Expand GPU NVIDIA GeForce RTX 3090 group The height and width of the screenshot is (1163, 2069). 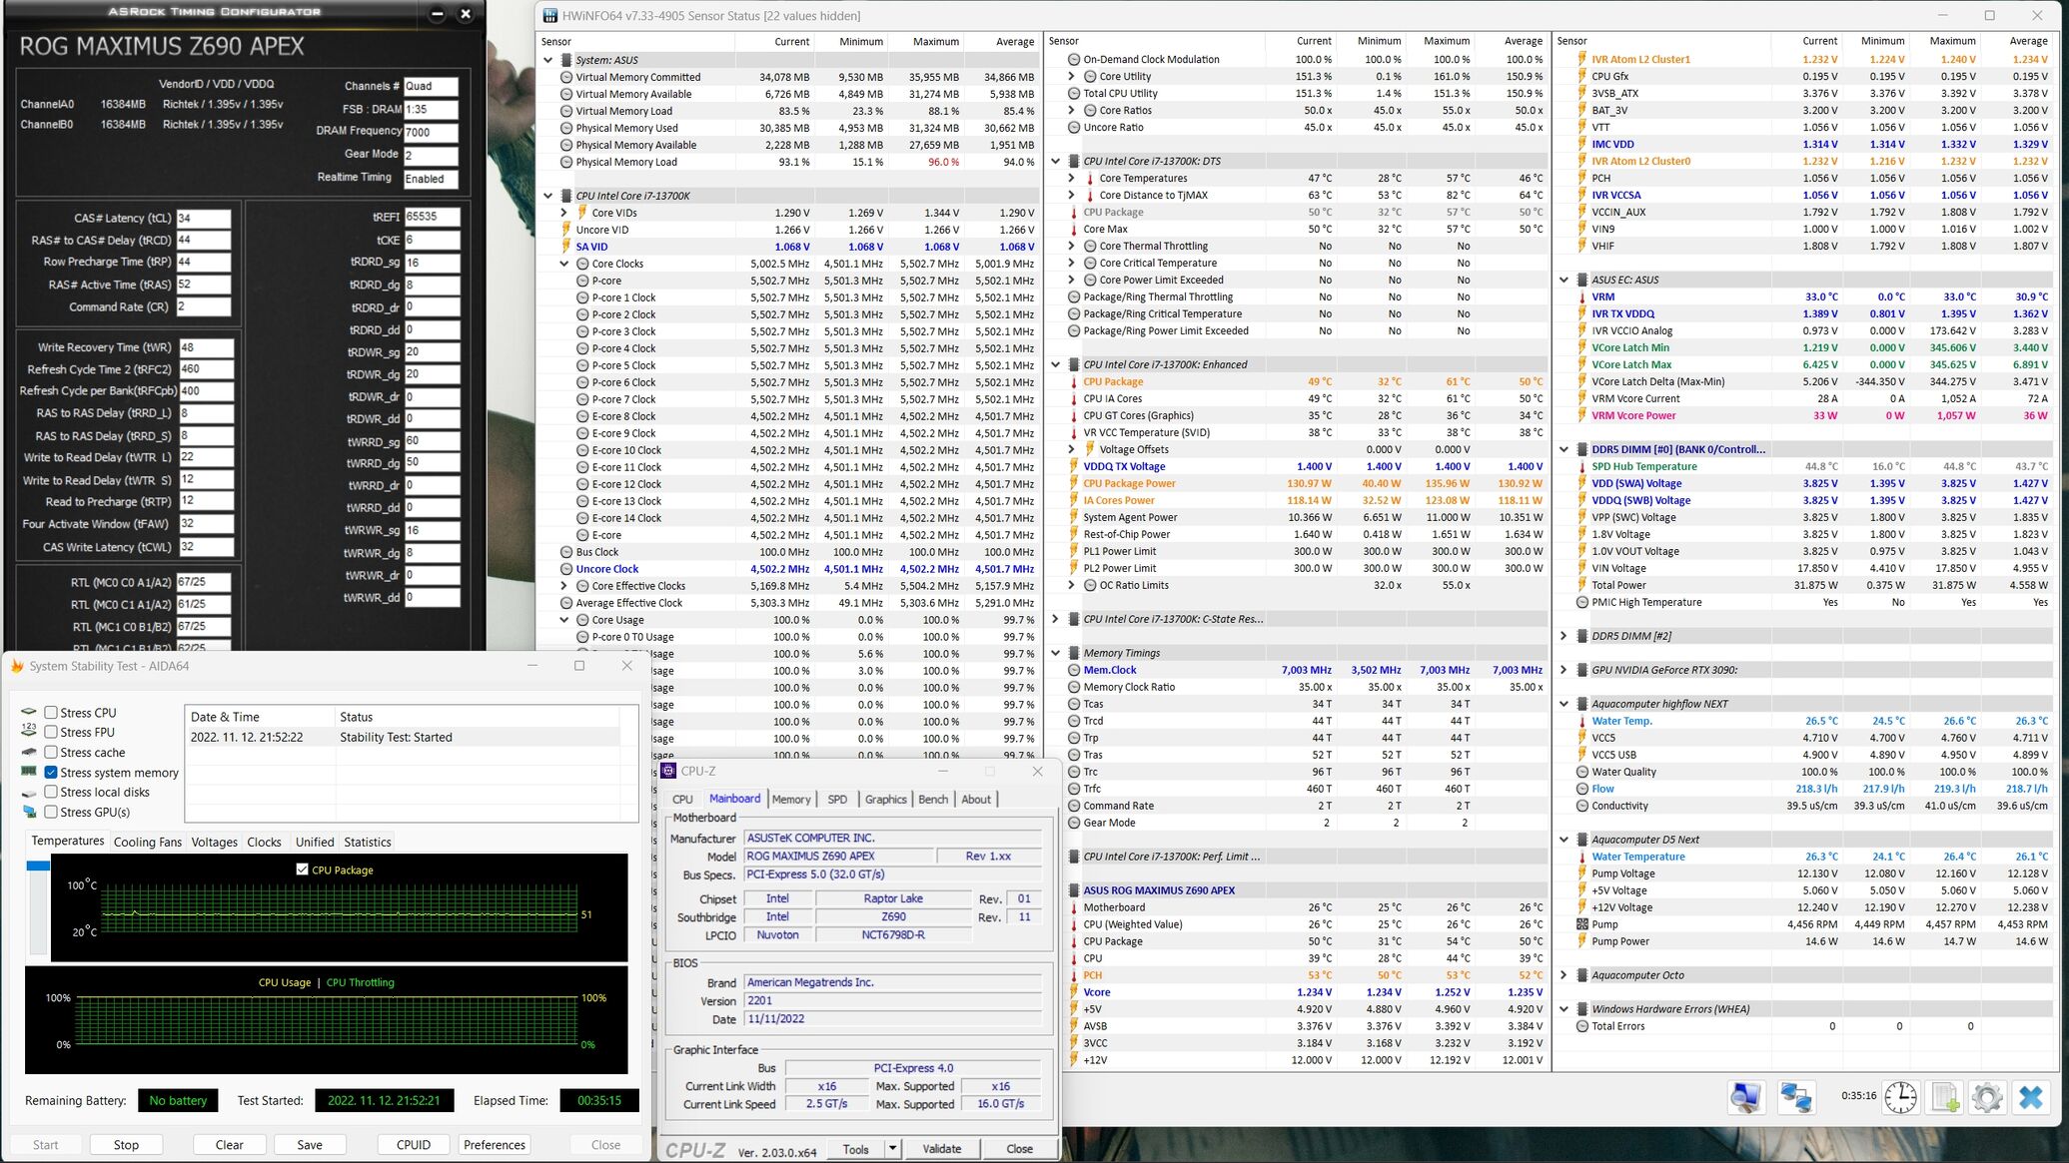[x=1564, y=670]
